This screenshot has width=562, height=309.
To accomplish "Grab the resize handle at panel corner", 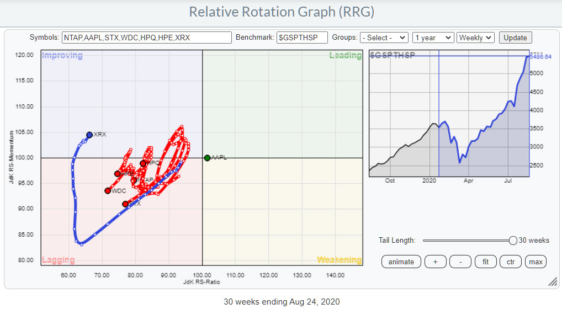I will pos(552,282).
